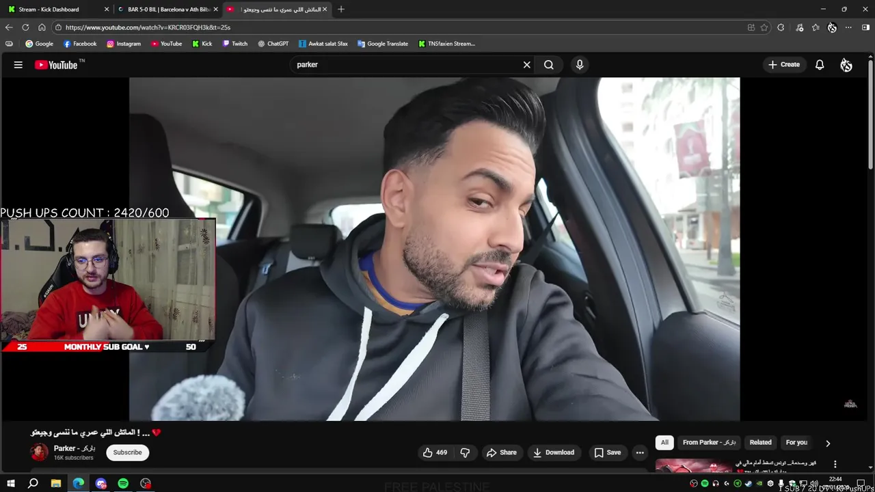Add this page to favorites star

click(x=764, y=27)
